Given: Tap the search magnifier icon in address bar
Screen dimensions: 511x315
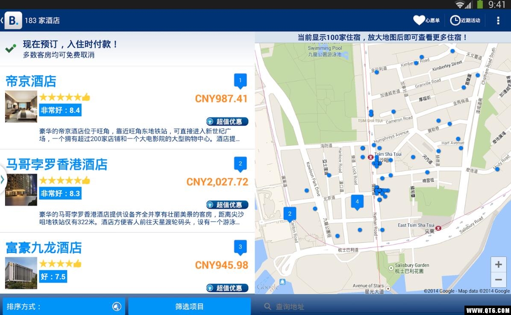Looking at the screenshot, I should pyautogui.click(x=267, y=306).
